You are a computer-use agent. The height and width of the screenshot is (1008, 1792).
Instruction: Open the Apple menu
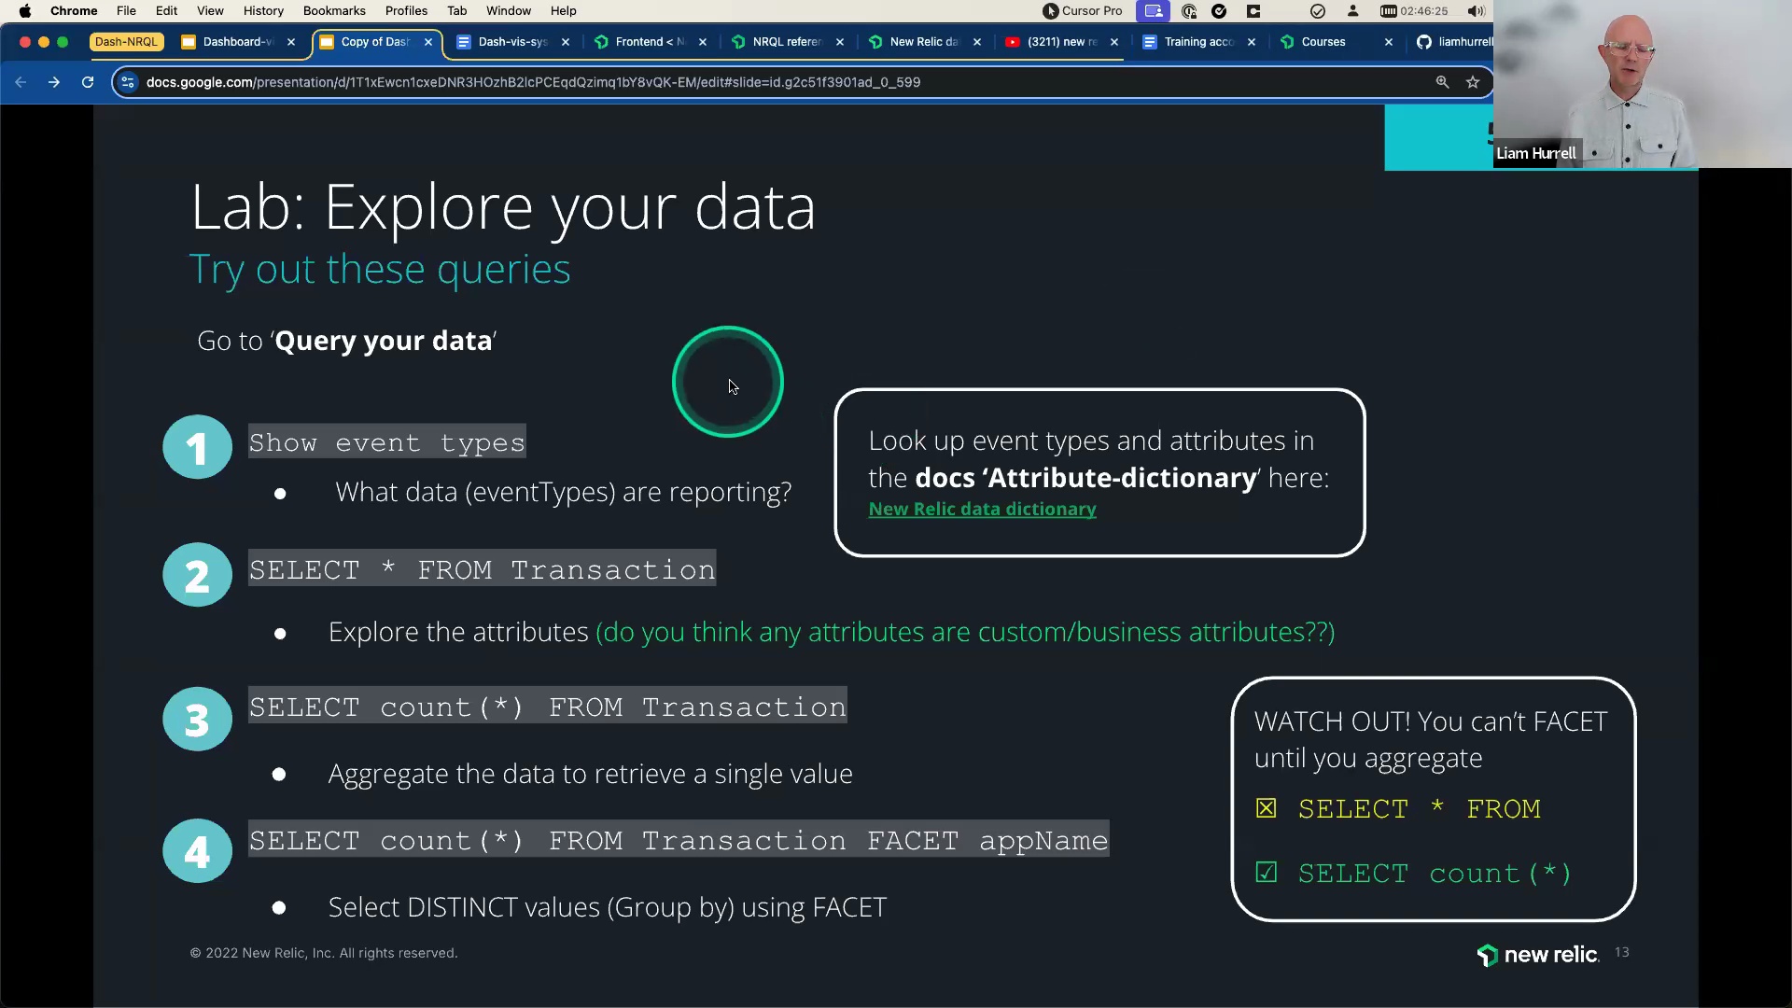pyautogui.click(x=25, y=11)
